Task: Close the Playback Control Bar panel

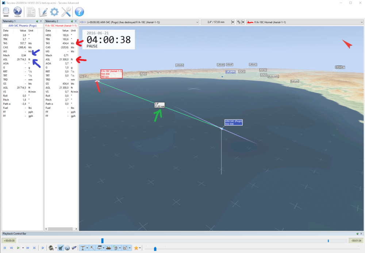Action: click(361, 234)
